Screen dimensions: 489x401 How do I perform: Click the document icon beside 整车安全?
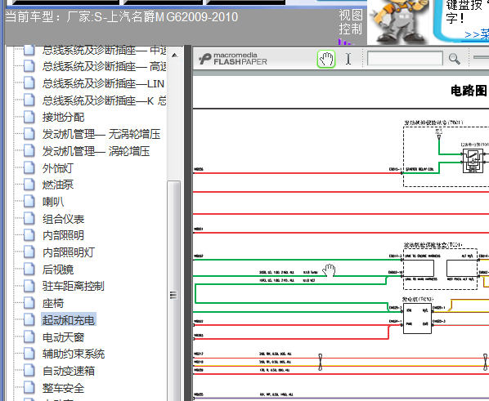coord(29,388)
